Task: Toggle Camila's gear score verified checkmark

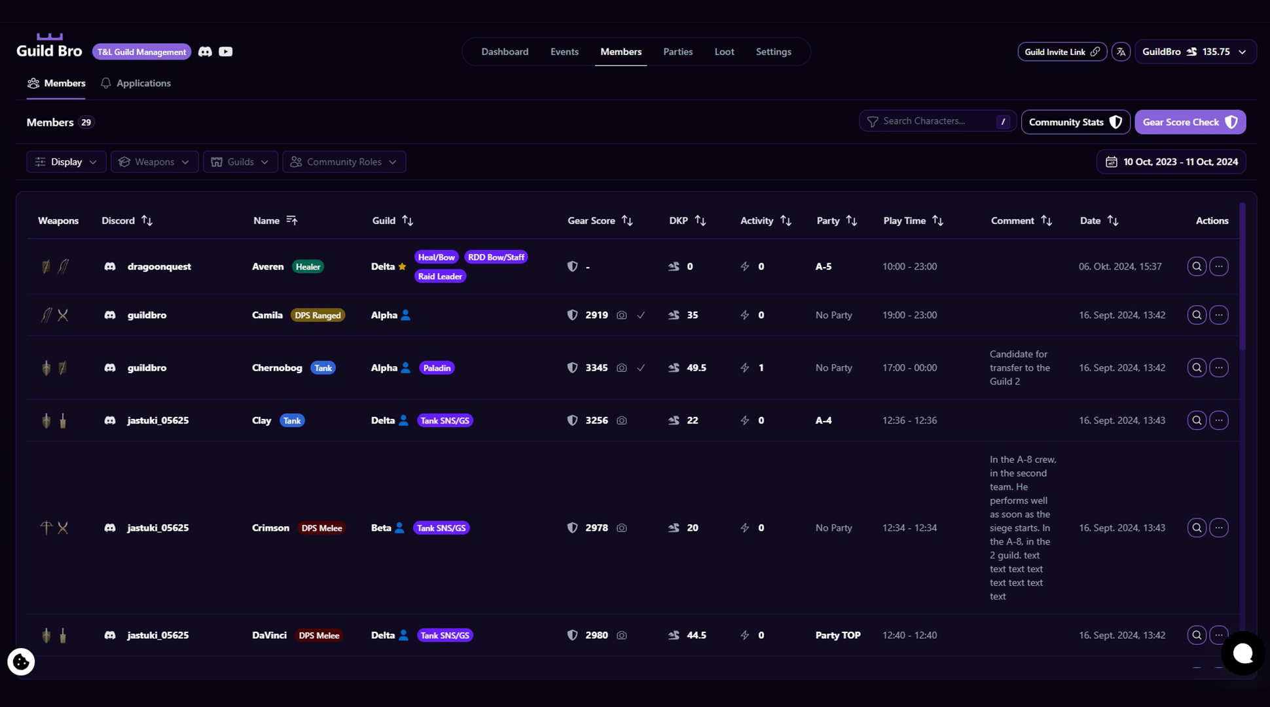Action: coord(641,315)
